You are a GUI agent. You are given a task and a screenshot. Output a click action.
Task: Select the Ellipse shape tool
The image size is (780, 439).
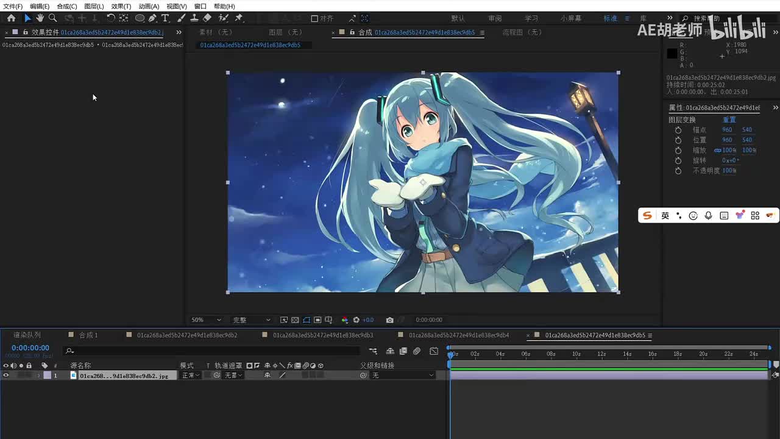tap(140, 18)
